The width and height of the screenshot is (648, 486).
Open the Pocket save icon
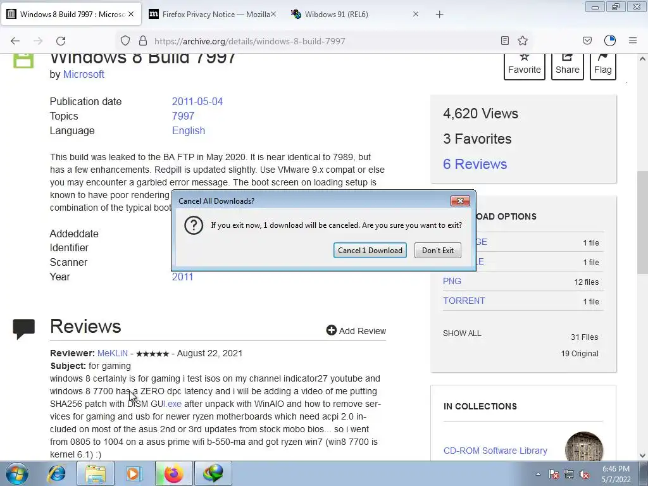coord(587,40)
